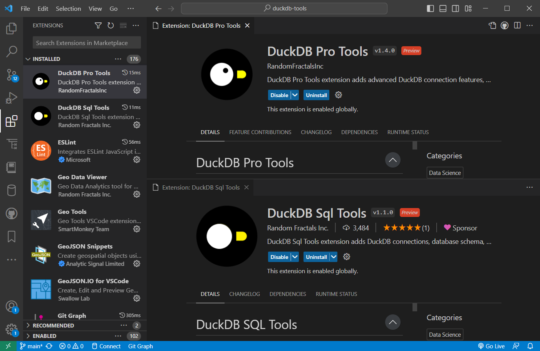Open the Selection menu
The width and height of the screenshot is (540, 351).
(x=68, y=8)
